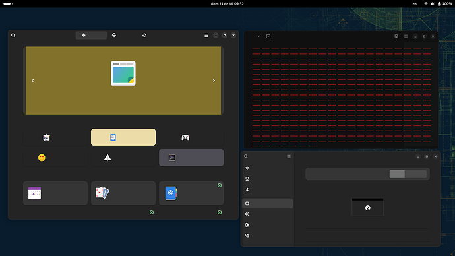Add a new tab in the terminal
455x256 pixels.
click(268, 36)
